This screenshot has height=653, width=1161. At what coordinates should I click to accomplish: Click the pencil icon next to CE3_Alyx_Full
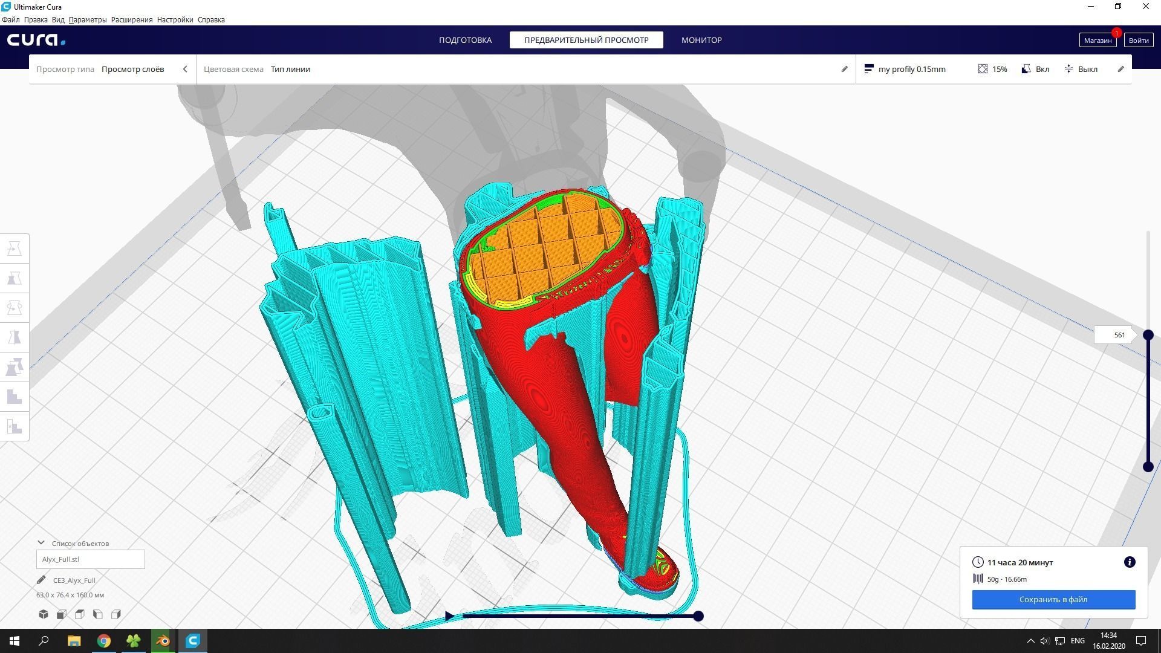tap(41, 580)
